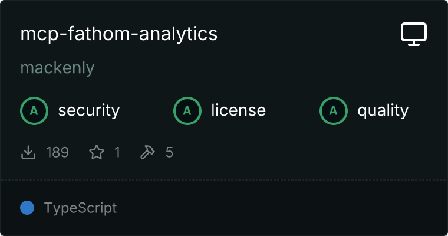Open the mackenly author profile
The width and height of the screenshot is (448, 236).
[x=57, y=68]
